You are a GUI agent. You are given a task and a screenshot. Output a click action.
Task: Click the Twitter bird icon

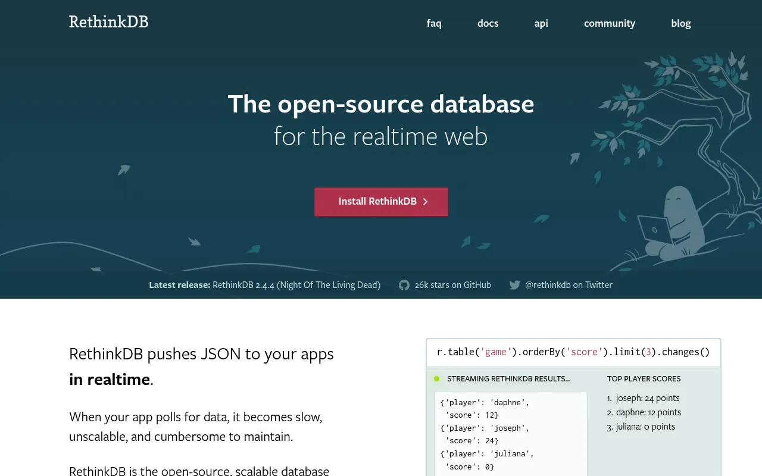[x=515, y=285]
